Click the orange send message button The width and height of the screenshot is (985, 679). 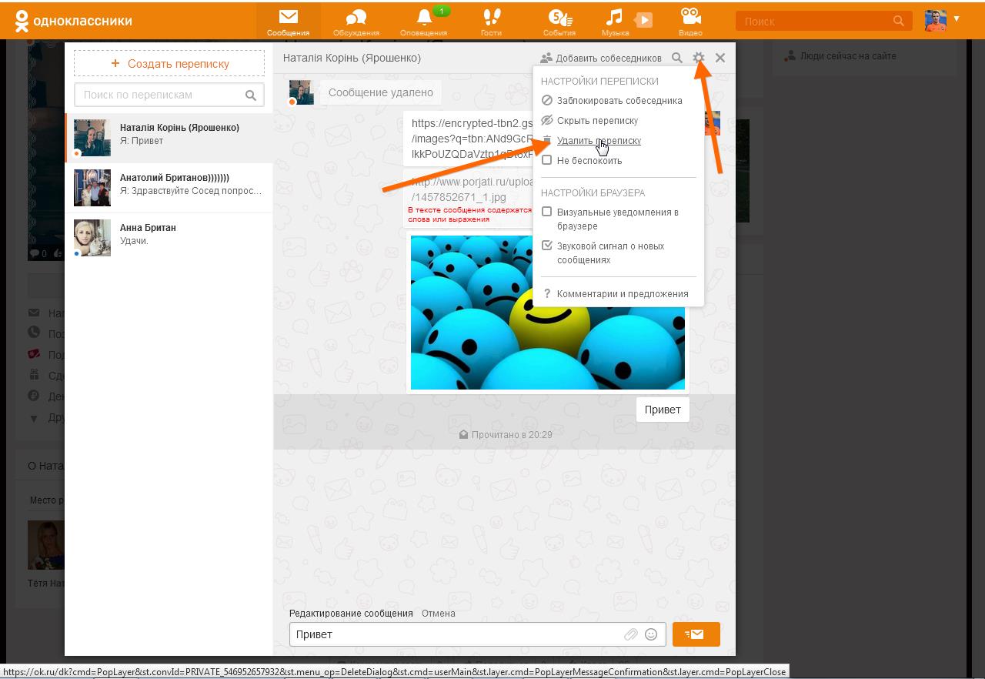696,634
